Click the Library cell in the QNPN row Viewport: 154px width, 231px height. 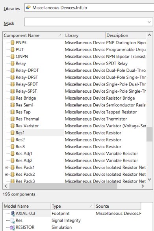pyautogui.click(x=85, y=57)
